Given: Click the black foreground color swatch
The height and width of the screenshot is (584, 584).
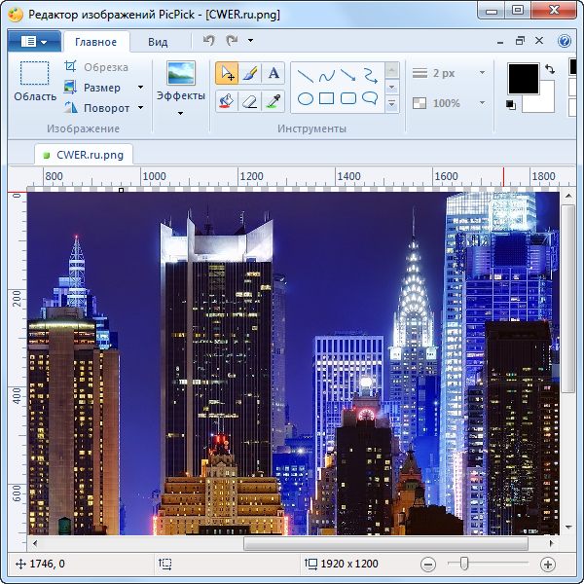Looking at the screenshot, I should [523, 78].
